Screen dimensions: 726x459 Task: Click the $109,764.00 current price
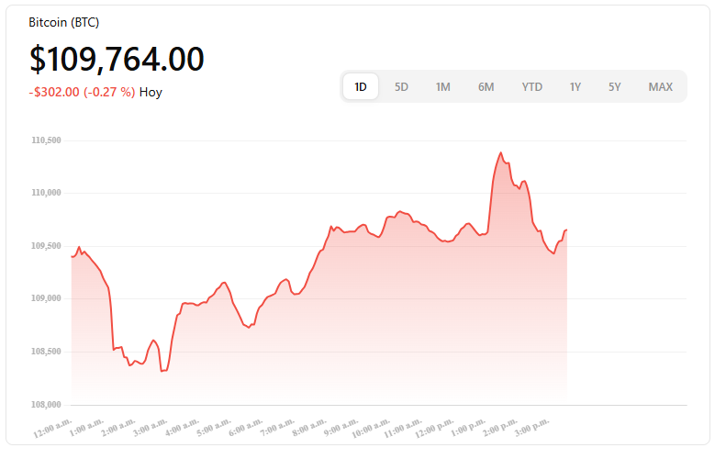tap(117, 59)
